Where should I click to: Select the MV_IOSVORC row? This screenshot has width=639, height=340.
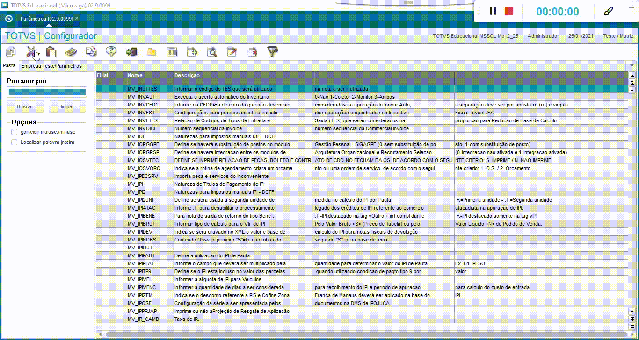pyautogui.click(x=362, y=168)
